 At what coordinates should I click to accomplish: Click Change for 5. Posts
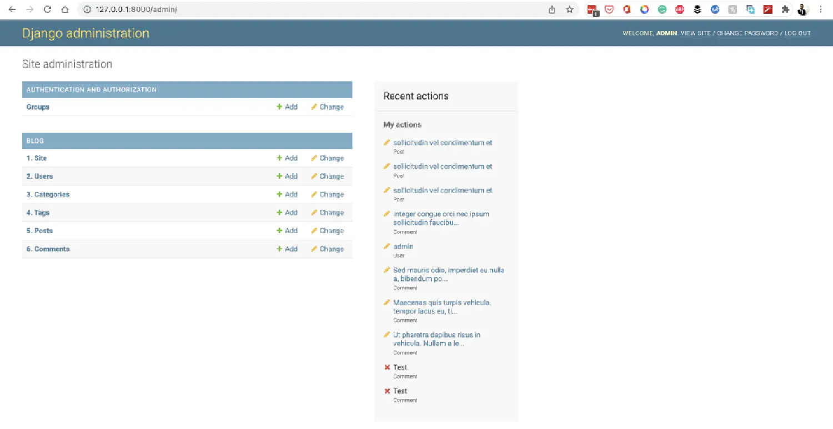click(328, 231)
